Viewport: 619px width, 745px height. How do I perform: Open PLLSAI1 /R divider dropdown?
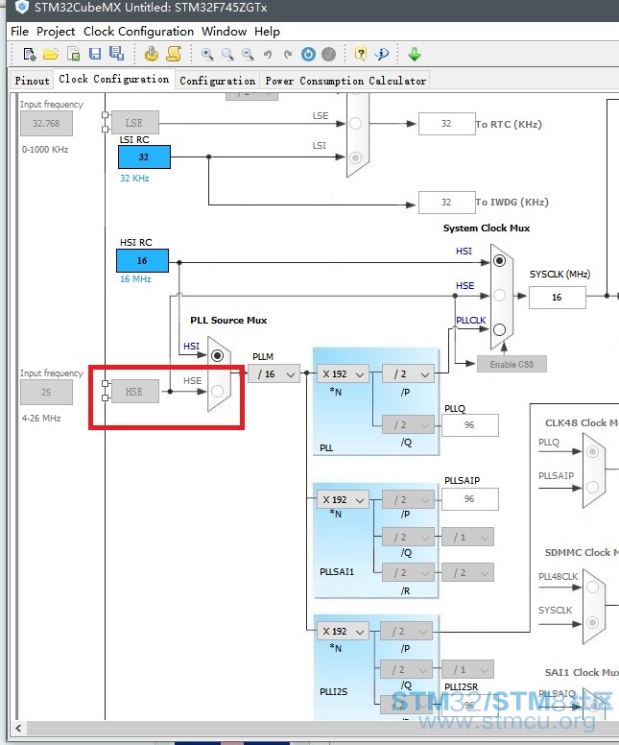click(409, 572)
